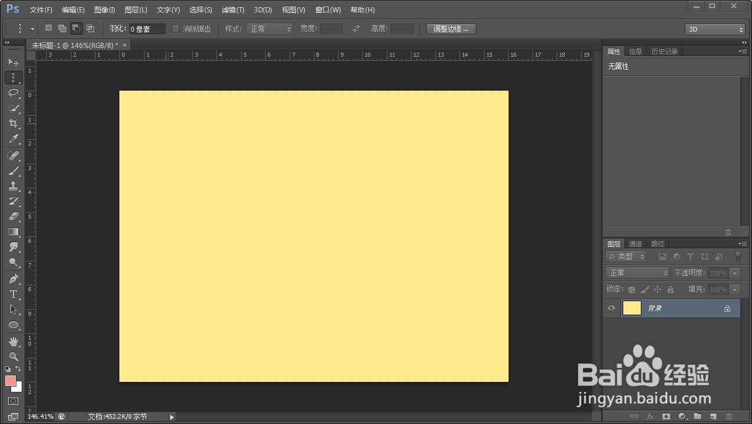Choose Add to selection mode
Viewport: 752px width, 424px height.
coord(62,28)
